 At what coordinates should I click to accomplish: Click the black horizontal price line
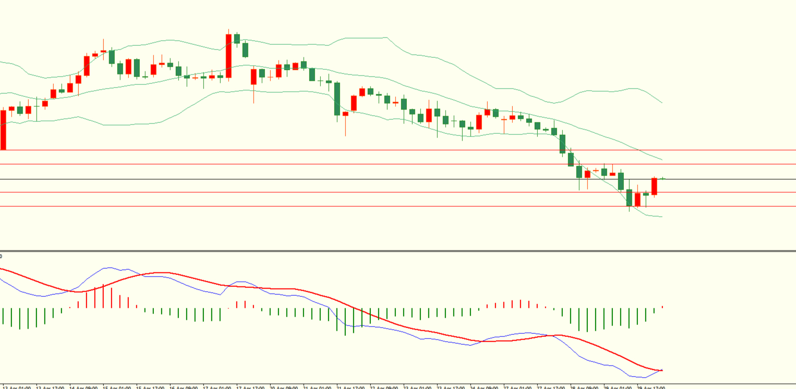pyautogui.click(x=365, y=179)
